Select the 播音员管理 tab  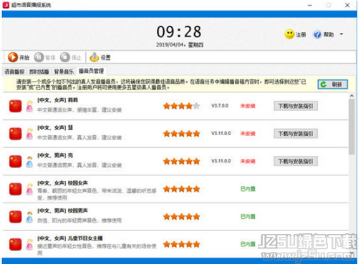[91, 71]
